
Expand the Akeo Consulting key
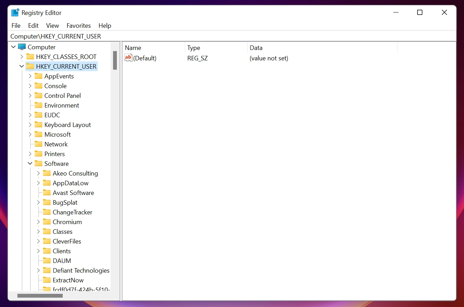(x=38, y=173)
